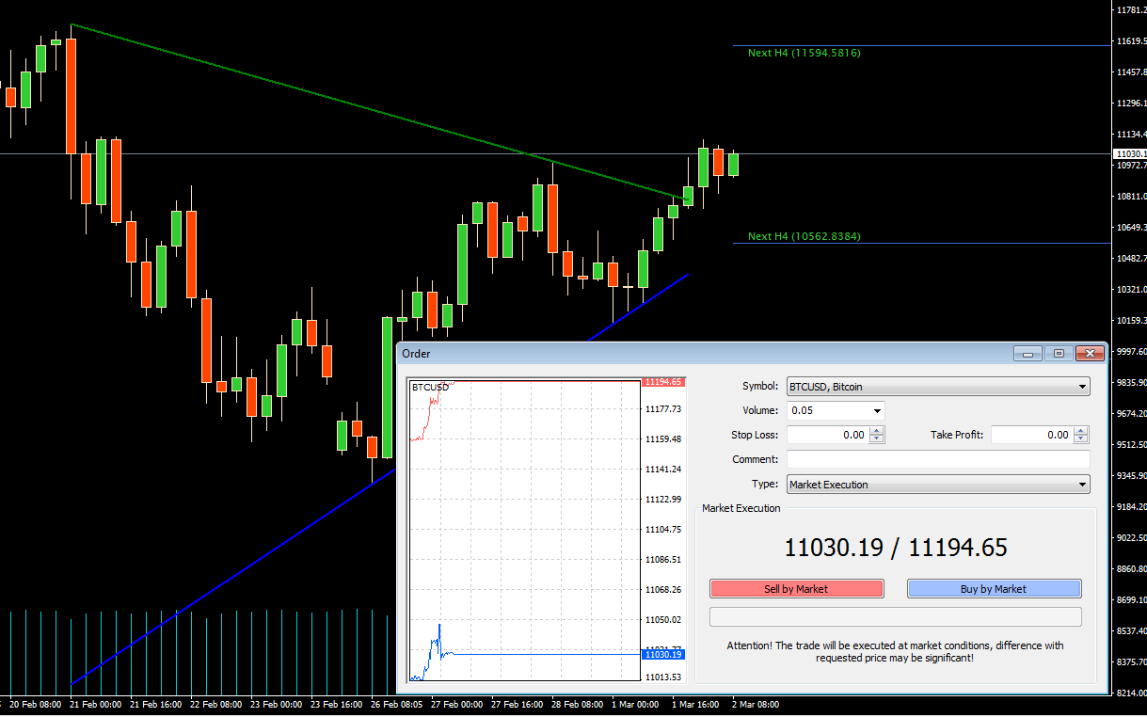This screenshot has width=1147, height=717.
Task: Click the Buy by Market button
Action: (994, 588)
